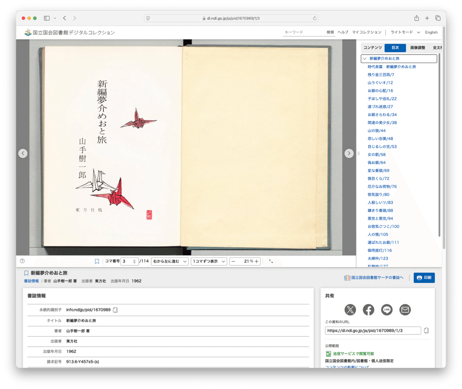Collapse the 新編夢介めおと旅 table of contents tree
This screenshot has width=462, height=389.
(365, 58)
